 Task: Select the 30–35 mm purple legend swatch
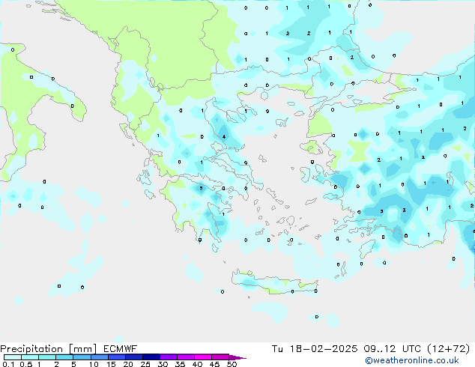[x=168, y=357]
